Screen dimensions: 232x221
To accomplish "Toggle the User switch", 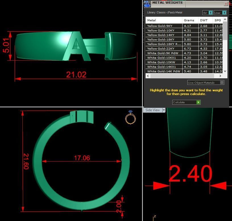I will tap(224, 13).
